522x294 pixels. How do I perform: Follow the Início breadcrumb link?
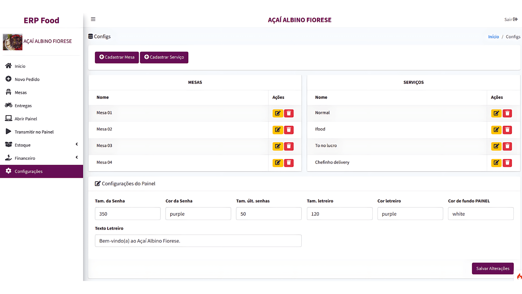(493, 37)
